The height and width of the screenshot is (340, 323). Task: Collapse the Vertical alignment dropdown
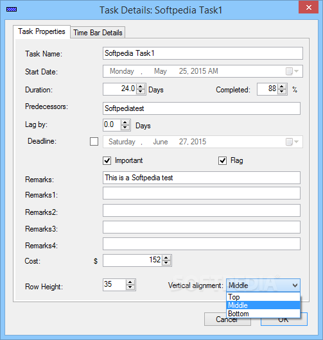(295, 285)
